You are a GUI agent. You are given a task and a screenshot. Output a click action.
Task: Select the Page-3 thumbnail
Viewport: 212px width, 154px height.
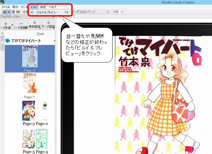29,111
